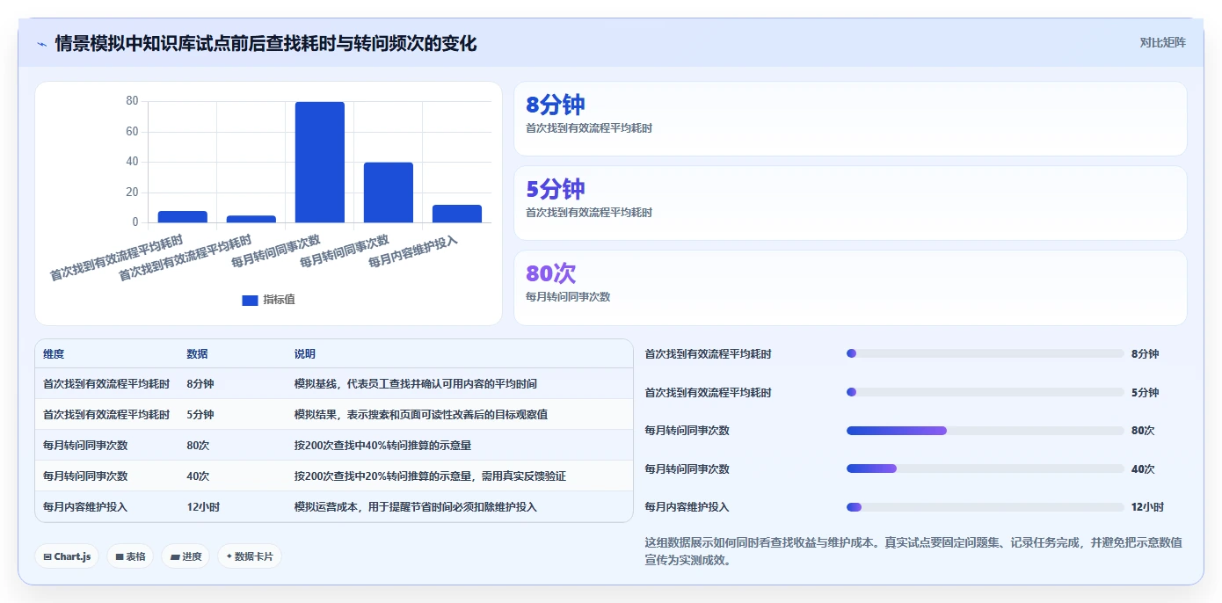This screenshot has width=1222, height=603.
Task: Toggle the 指标值 legend swatch in the chart
Action: [250, 300]
